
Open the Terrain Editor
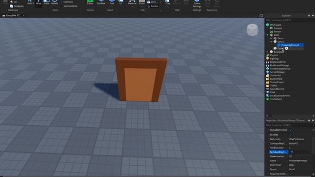[90, 2]
